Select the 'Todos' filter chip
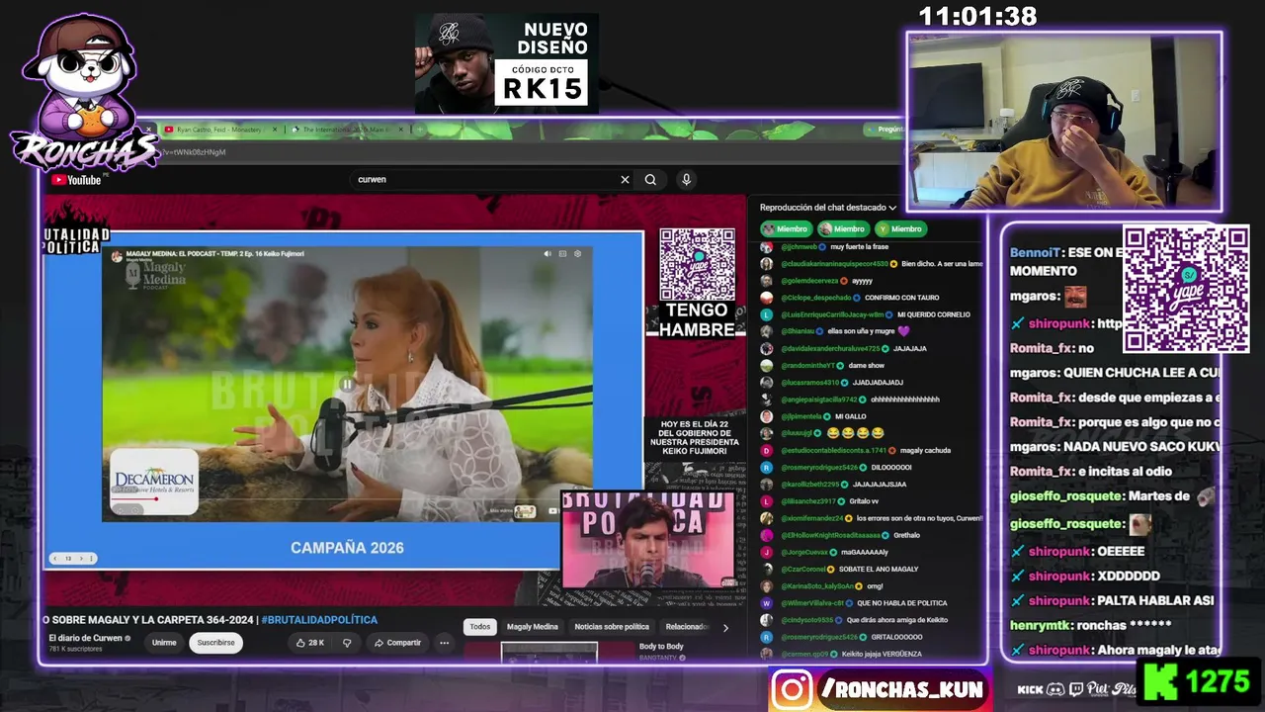 coord(480,627)
